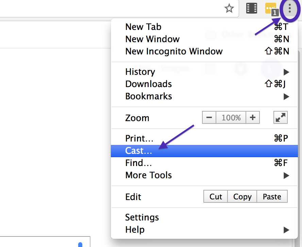Expand the Help submenu arrow
The image size is (302, 247).
[x=286, y=230]
